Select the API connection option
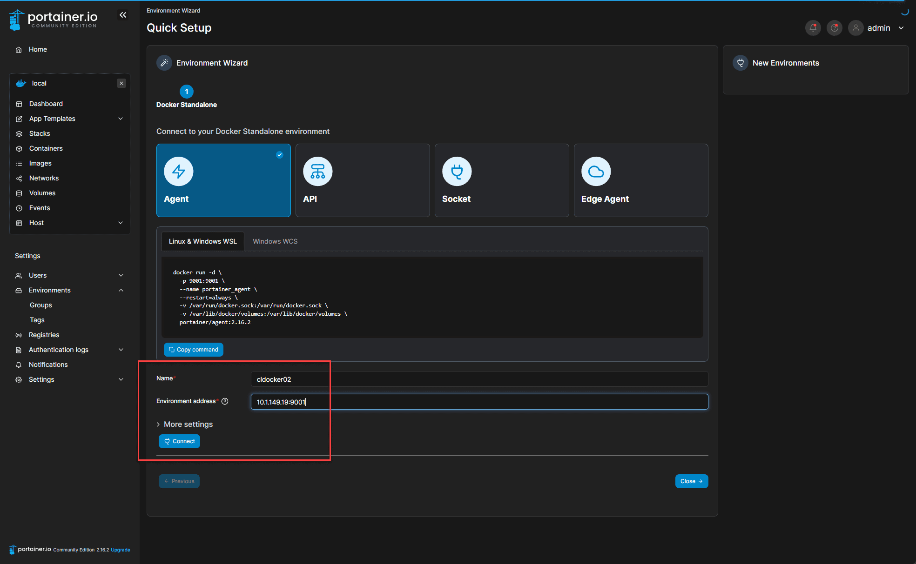916x564 pixels. 362,180
